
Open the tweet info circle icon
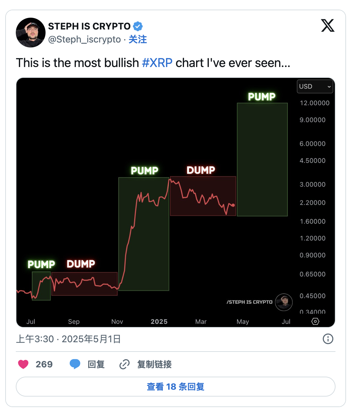(x=328, y=339)
